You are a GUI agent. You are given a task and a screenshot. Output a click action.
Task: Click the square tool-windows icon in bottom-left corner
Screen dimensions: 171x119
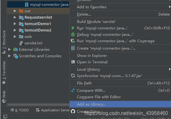(x=5, y=117)
